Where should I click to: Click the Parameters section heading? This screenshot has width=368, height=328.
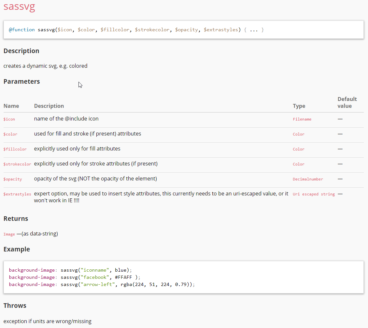tap(21, 81)
